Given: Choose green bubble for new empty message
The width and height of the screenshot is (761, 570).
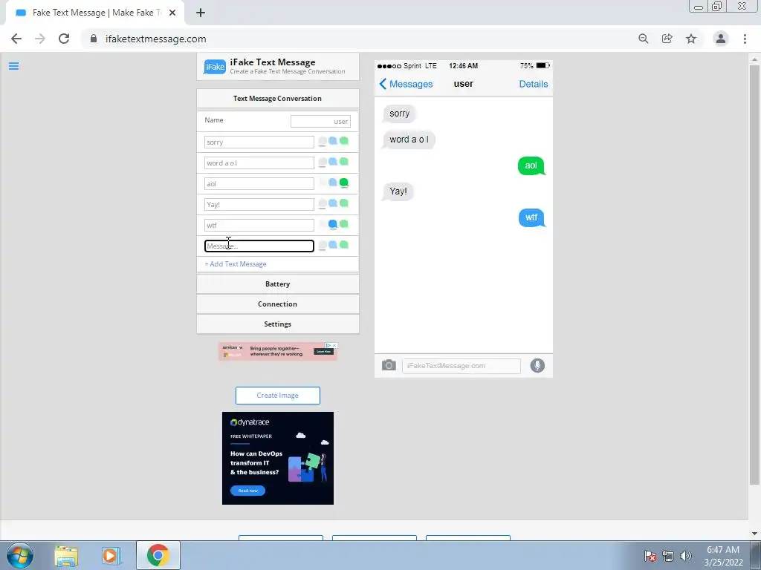Looking at the screenshot, I should [344, 245].
